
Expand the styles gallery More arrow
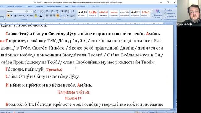152,16
